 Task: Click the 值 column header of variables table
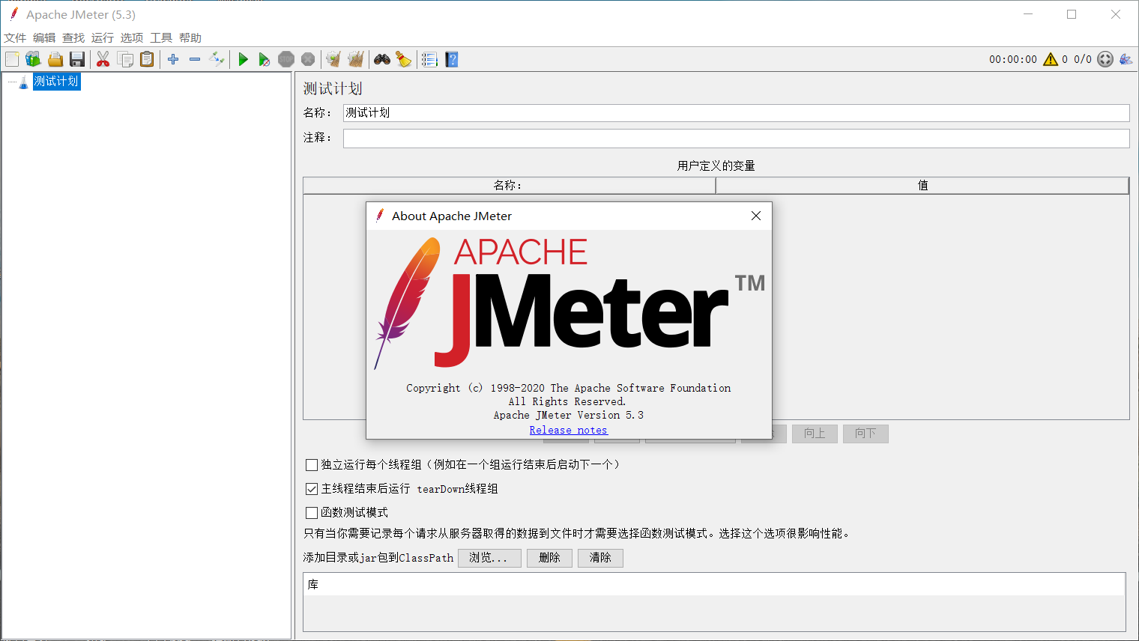(x=922, y=186)
